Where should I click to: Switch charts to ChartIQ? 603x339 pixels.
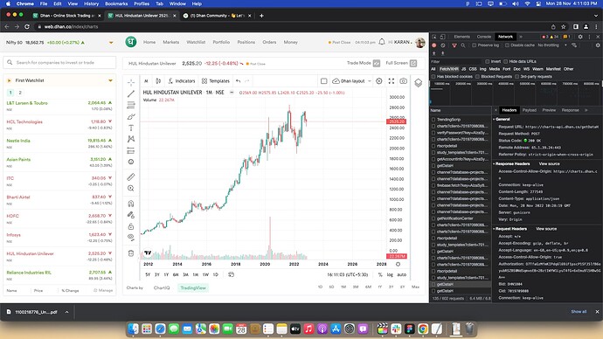[x=162, y=287]
